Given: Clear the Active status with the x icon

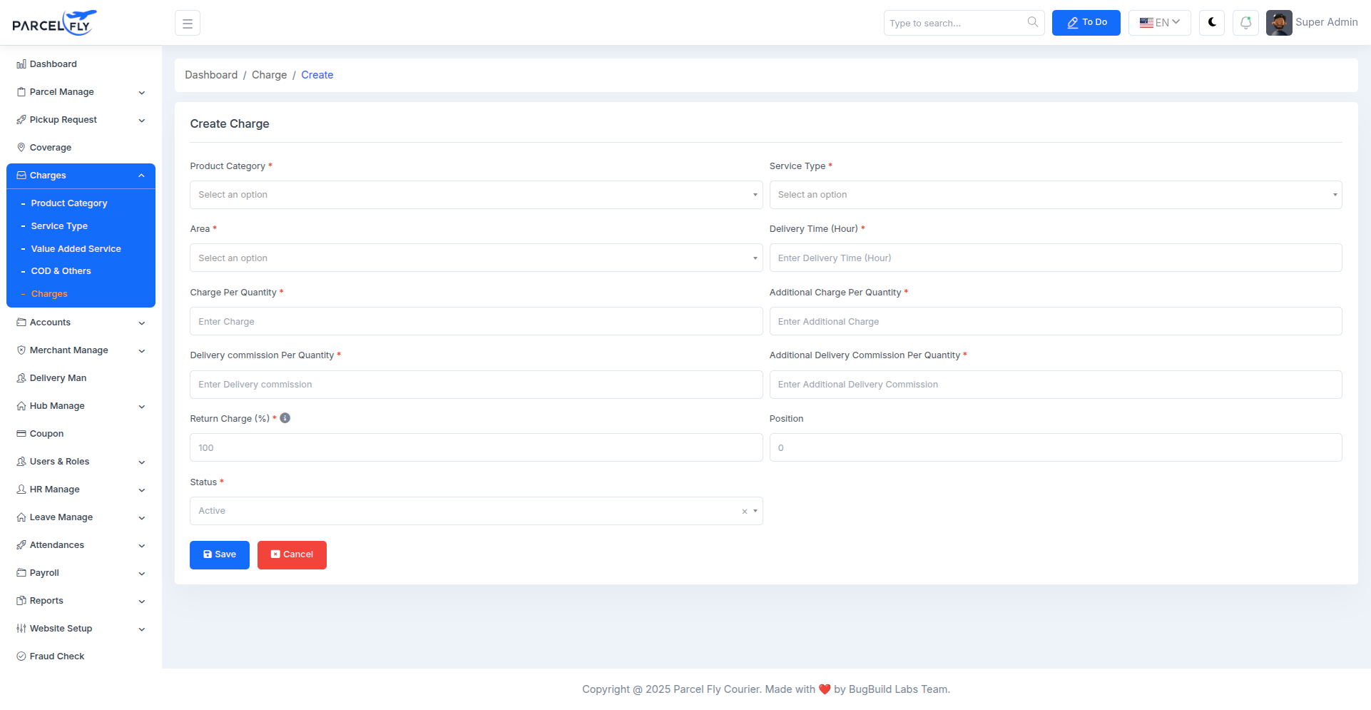Looking at the screenshot, I should click(744, 512).
